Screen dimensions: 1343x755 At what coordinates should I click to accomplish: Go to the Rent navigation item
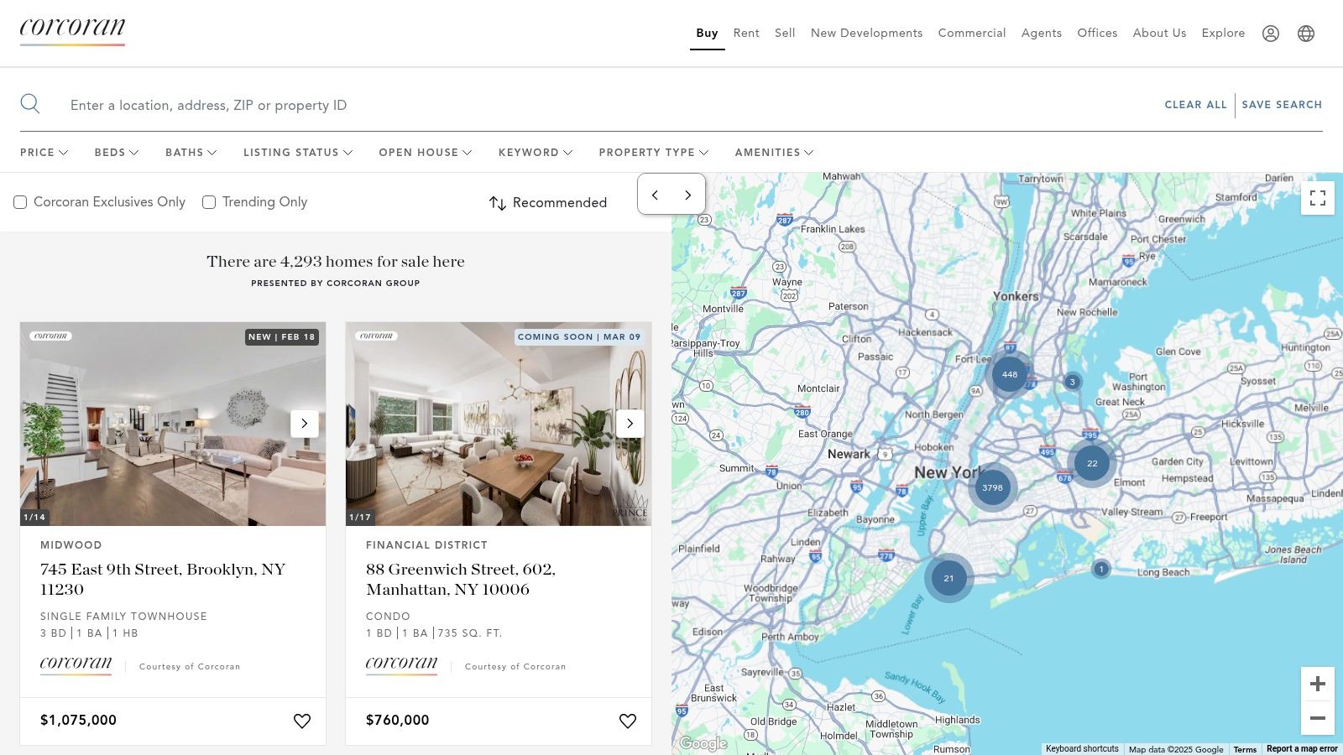[x=746, y=34]
